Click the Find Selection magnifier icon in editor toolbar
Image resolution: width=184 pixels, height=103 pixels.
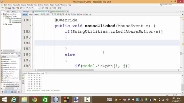pyautogui.click(x=52, y=15)
